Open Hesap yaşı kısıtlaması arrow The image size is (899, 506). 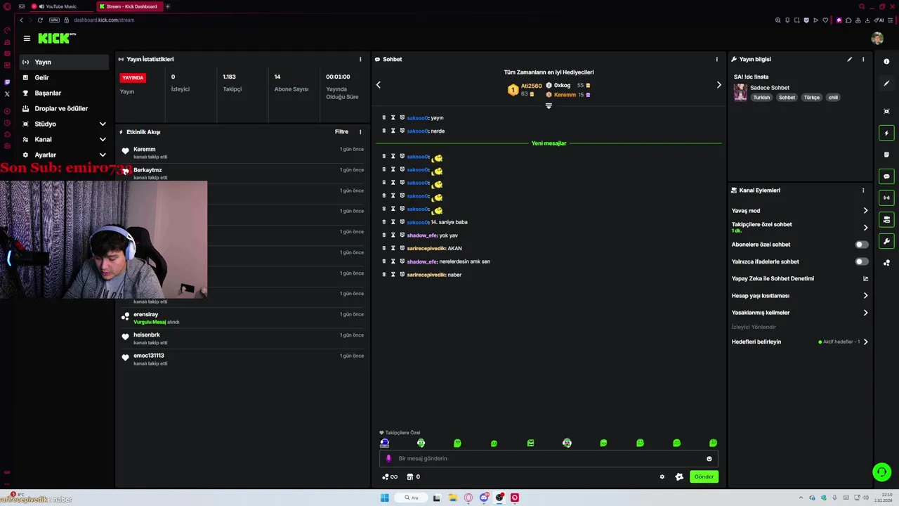coord(865,296)
